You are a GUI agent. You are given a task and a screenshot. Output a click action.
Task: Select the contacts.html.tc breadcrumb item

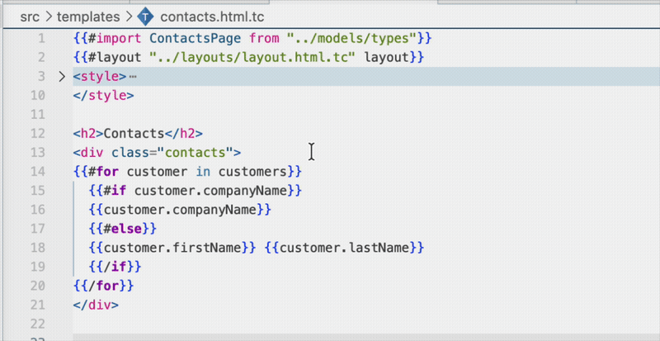click(x=213, y=17)
